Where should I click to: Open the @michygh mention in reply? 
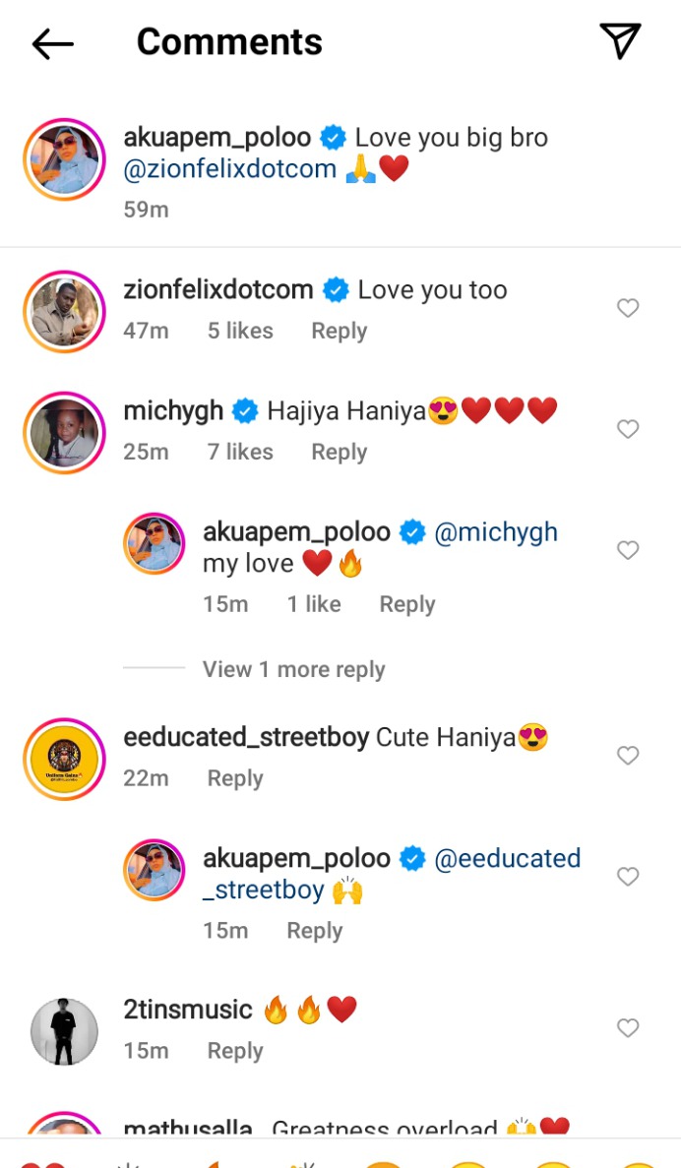tap(496, 532)
